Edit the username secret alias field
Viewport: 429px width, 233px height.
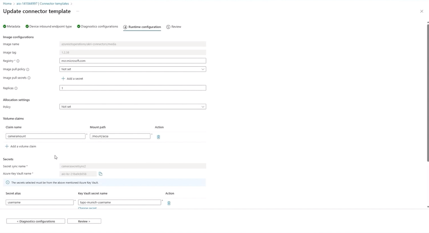click(40, 202)
